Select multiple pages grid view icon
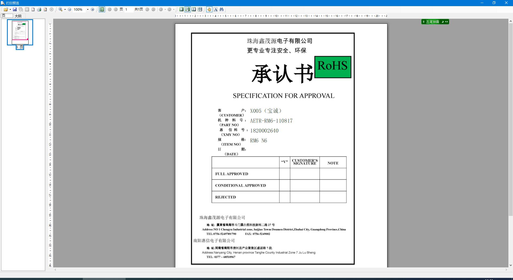This screenshot has width=513, height=280. 200,9
